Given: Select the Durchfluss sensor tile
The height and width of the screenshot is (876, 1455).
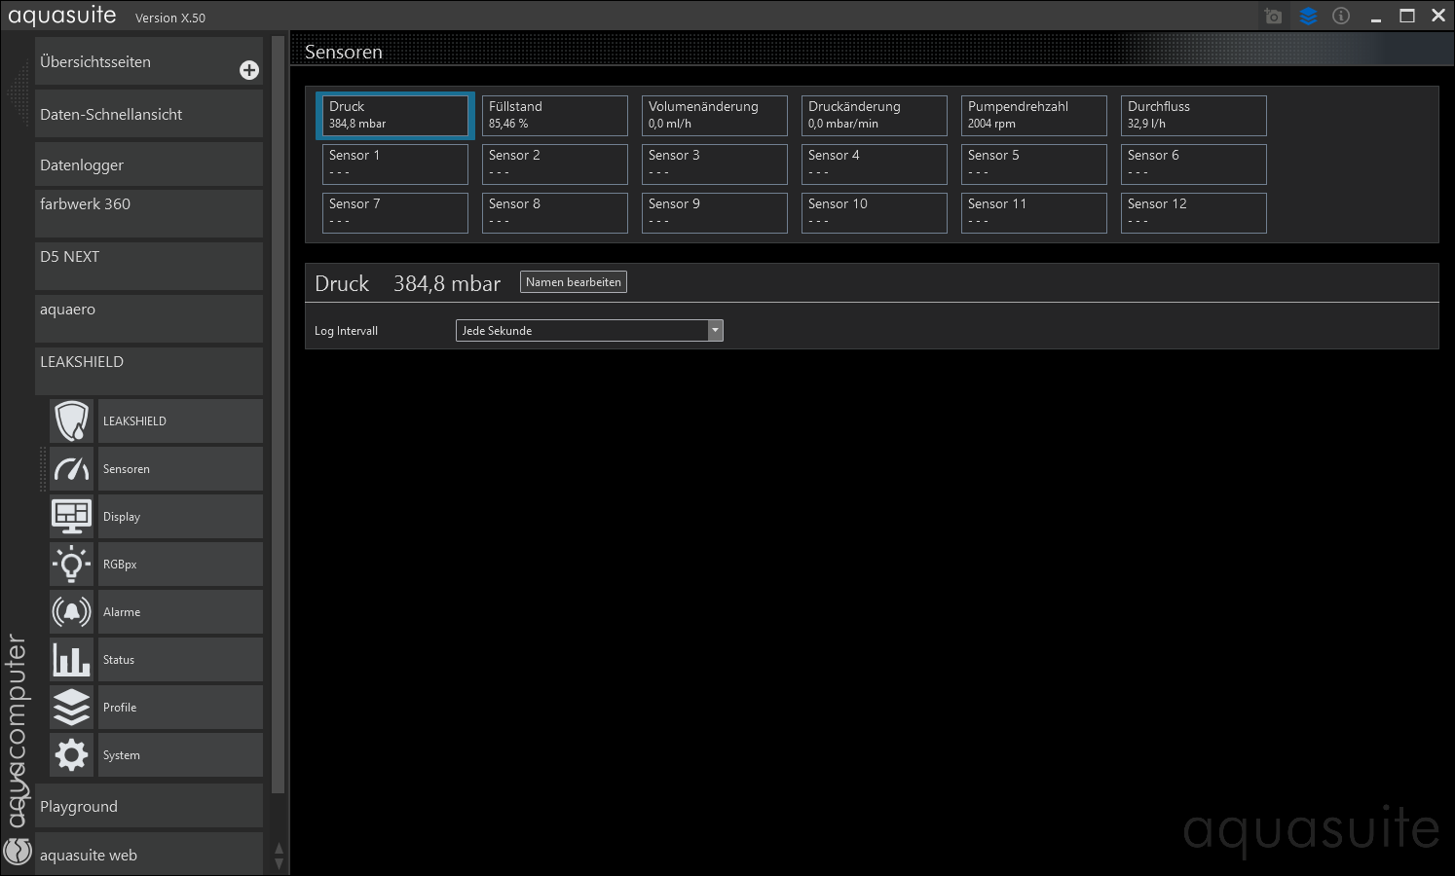Looking at the screenshot, I should (1194, 116).
